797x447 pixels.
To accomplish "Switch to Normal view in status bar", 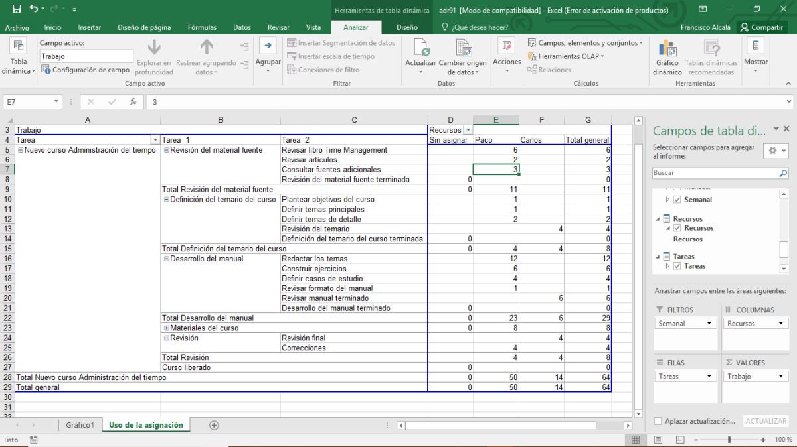I will 636,440.
